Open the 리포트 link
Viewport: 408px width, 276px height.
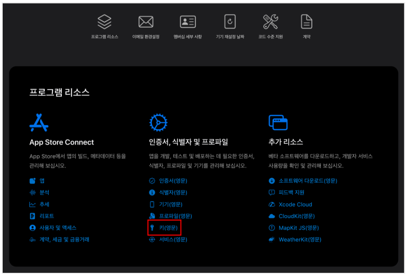click(47, 216)
